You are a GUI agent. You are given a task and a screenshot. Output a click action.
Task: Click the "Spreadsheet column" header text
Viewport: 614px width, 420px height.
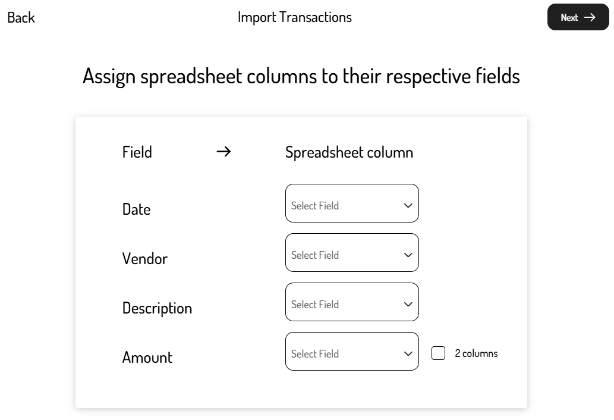[349, 152]
